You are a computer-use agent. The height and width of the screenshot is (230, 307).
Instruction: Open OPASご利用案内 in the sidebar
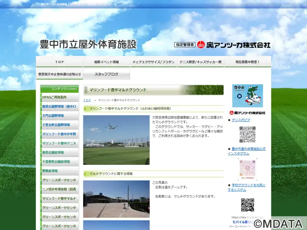[x=59, y=97]
